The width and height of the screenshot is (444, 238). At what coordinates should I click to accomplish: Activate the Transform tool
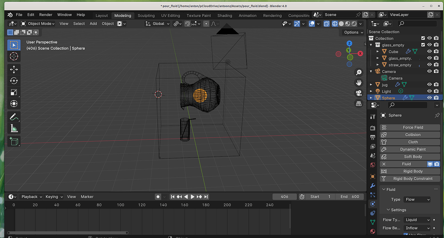pyautogui.click(x=13, y=104)
